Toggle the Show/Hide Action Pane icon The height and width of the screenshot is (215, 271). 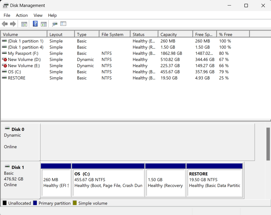click(x=44, y=24)
